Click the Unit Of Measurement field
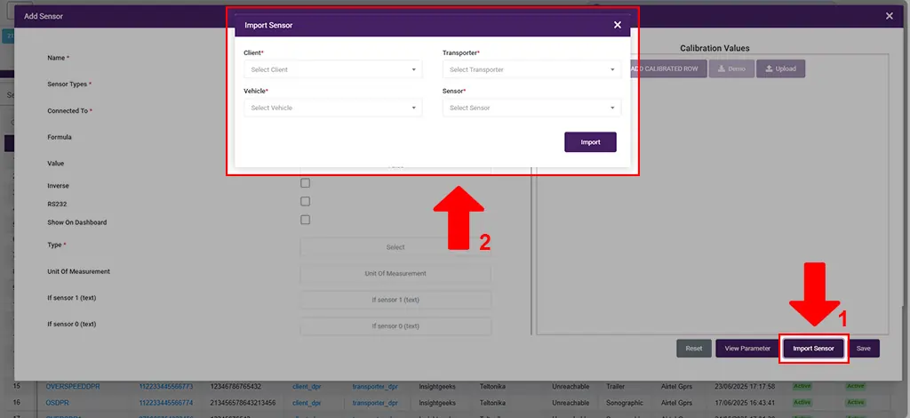The width and height of the screenshot is (910, 418). pos(395,273)
